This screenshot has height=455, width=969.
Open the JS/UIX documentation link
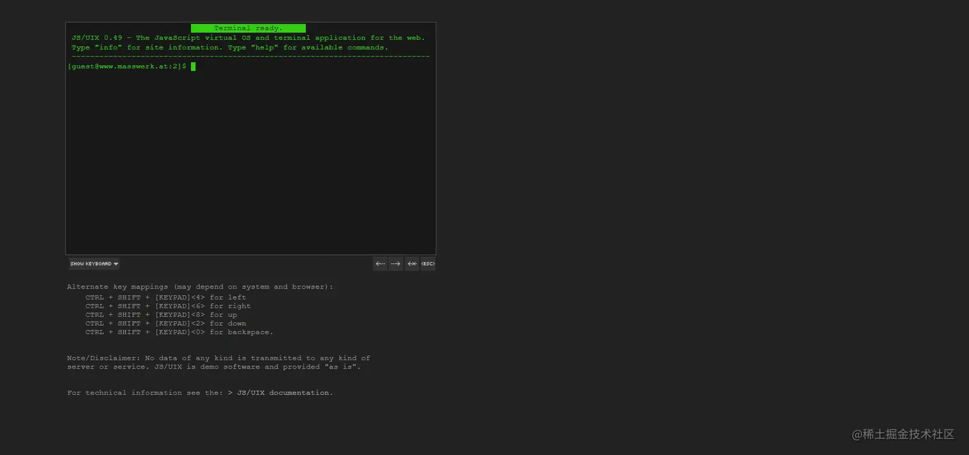(285, 393)
